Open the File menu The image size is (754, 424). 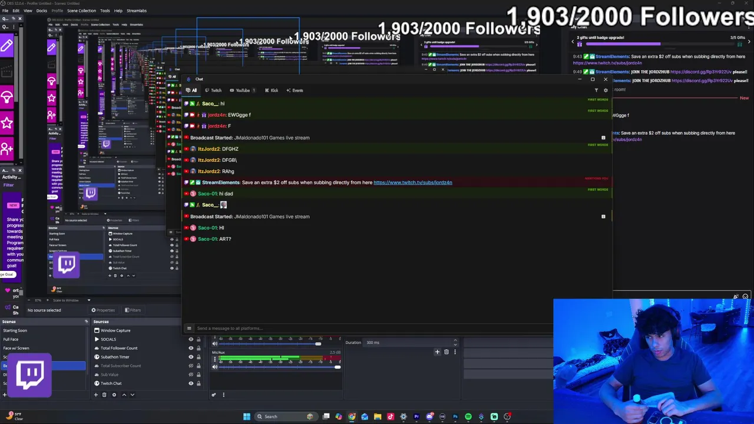tap(5, 11)
